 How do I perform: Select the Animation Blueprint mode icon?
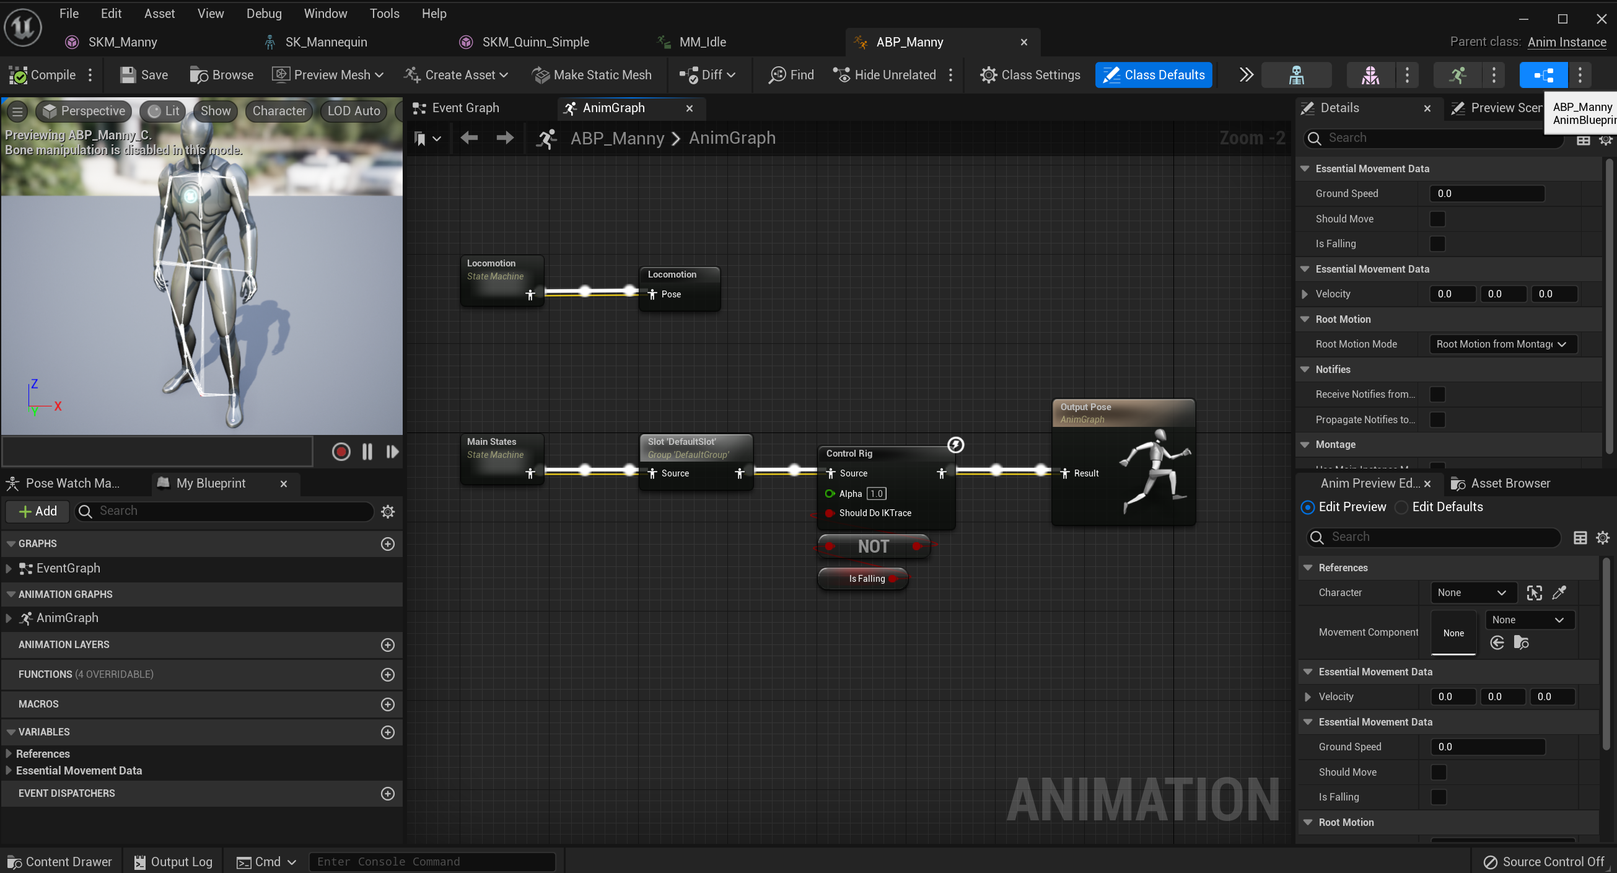(x=1543, y=75)
